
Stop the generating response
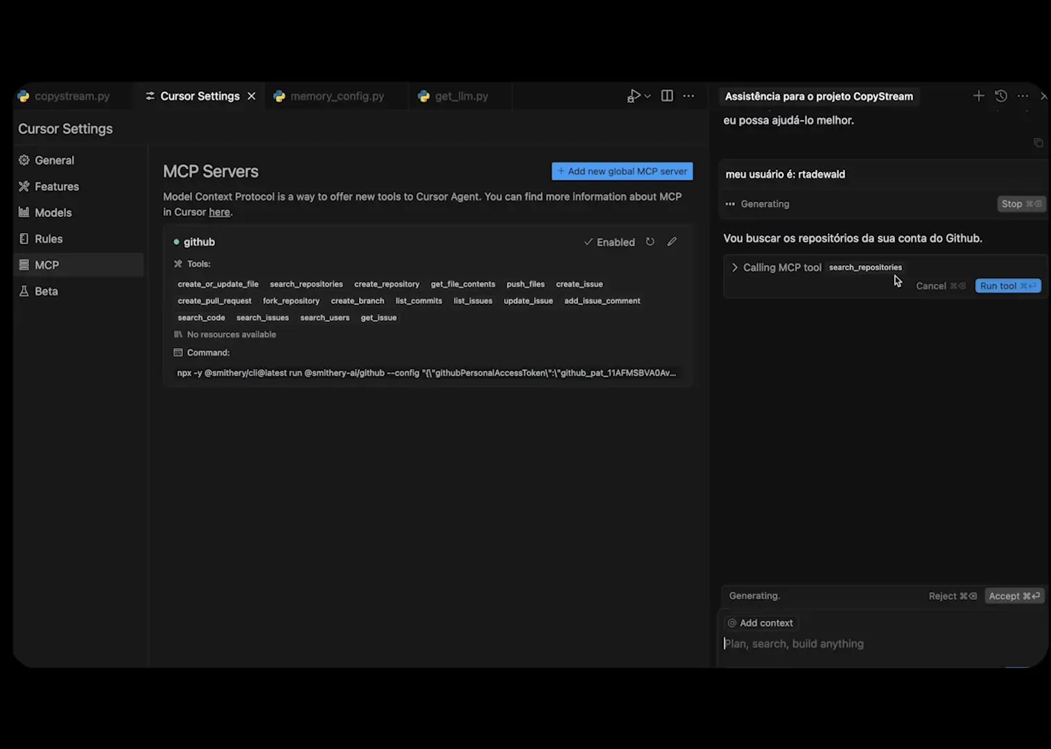(x=1020, y=204)
